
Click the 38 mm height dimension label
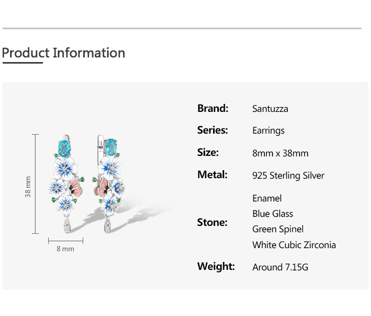tap(28, 187)
